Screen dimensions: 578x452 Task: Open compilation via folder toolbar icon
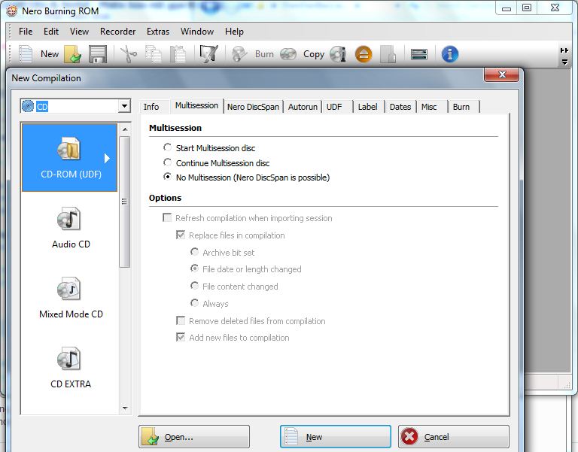72,54
